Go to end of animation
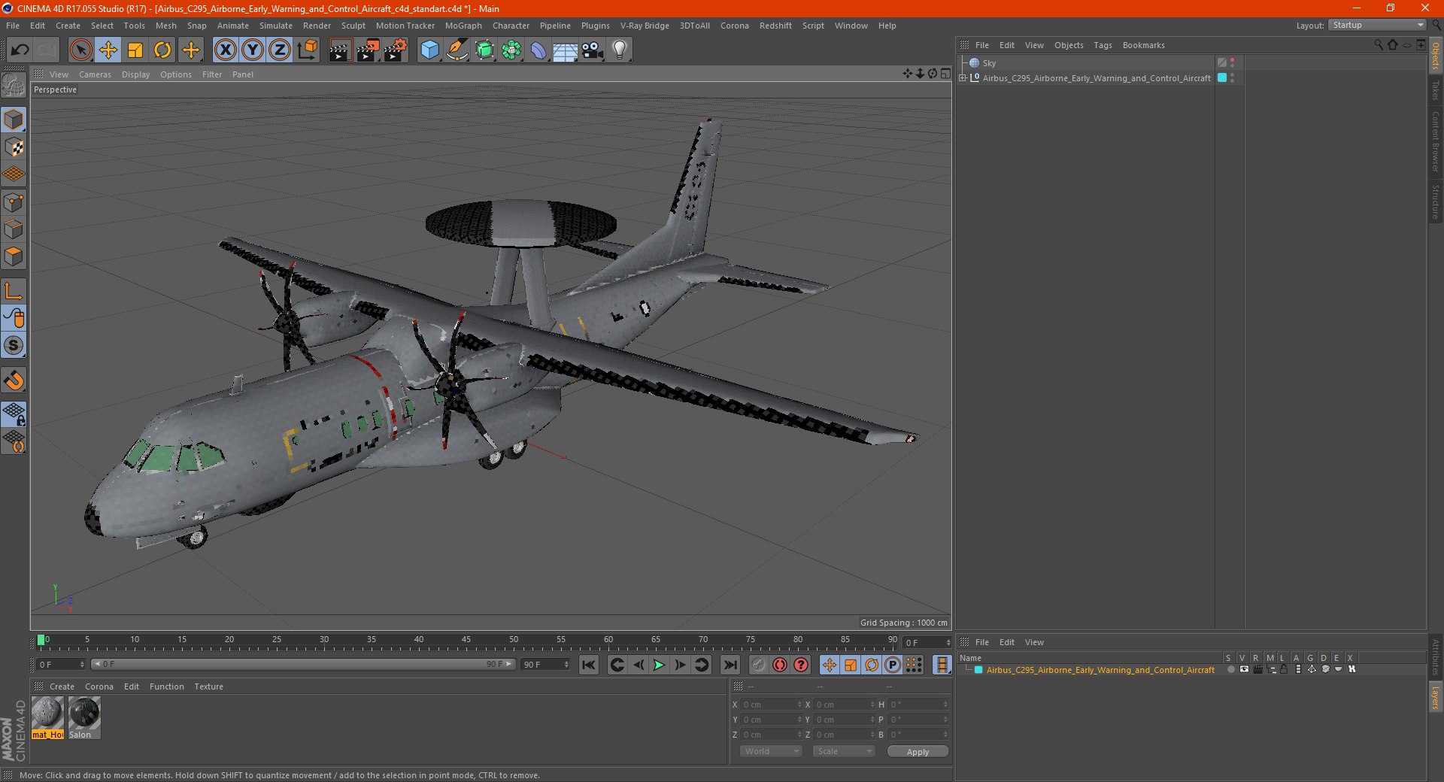This screenshot has width=1444, height=782. pos(730,665)
